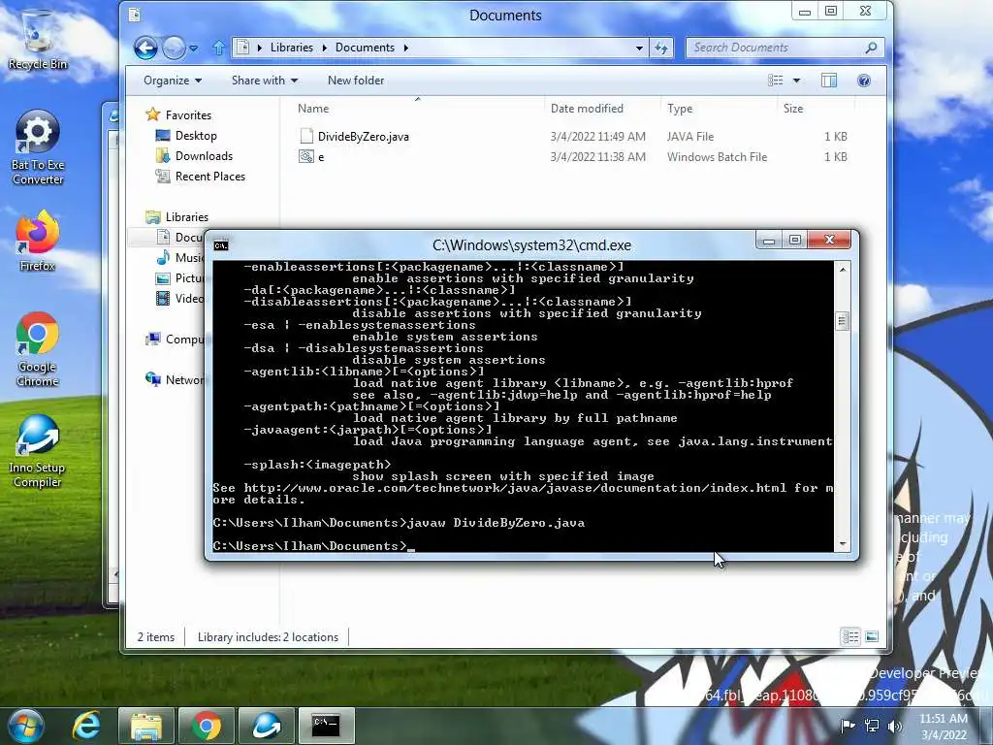Viewport: 993px width, 745px height.
Task: Select the batch file named e
Action: point(313,157)
